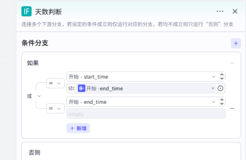Viewport: 246px width, 160px height.
Task: Click the stepper arrows on the start_time row
Action: pos(221,77)
